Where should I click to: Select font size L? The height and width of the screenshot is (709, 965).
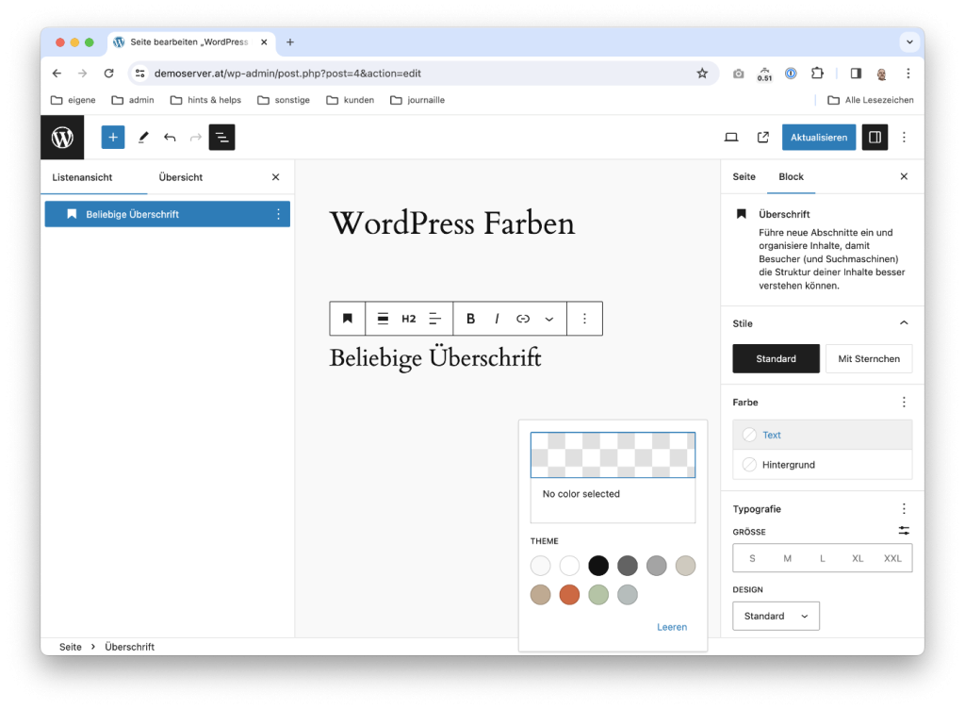[x=822, y=558]
